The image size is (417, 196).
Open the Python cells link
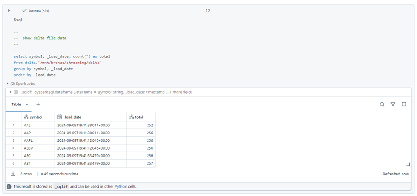(127, 186)
